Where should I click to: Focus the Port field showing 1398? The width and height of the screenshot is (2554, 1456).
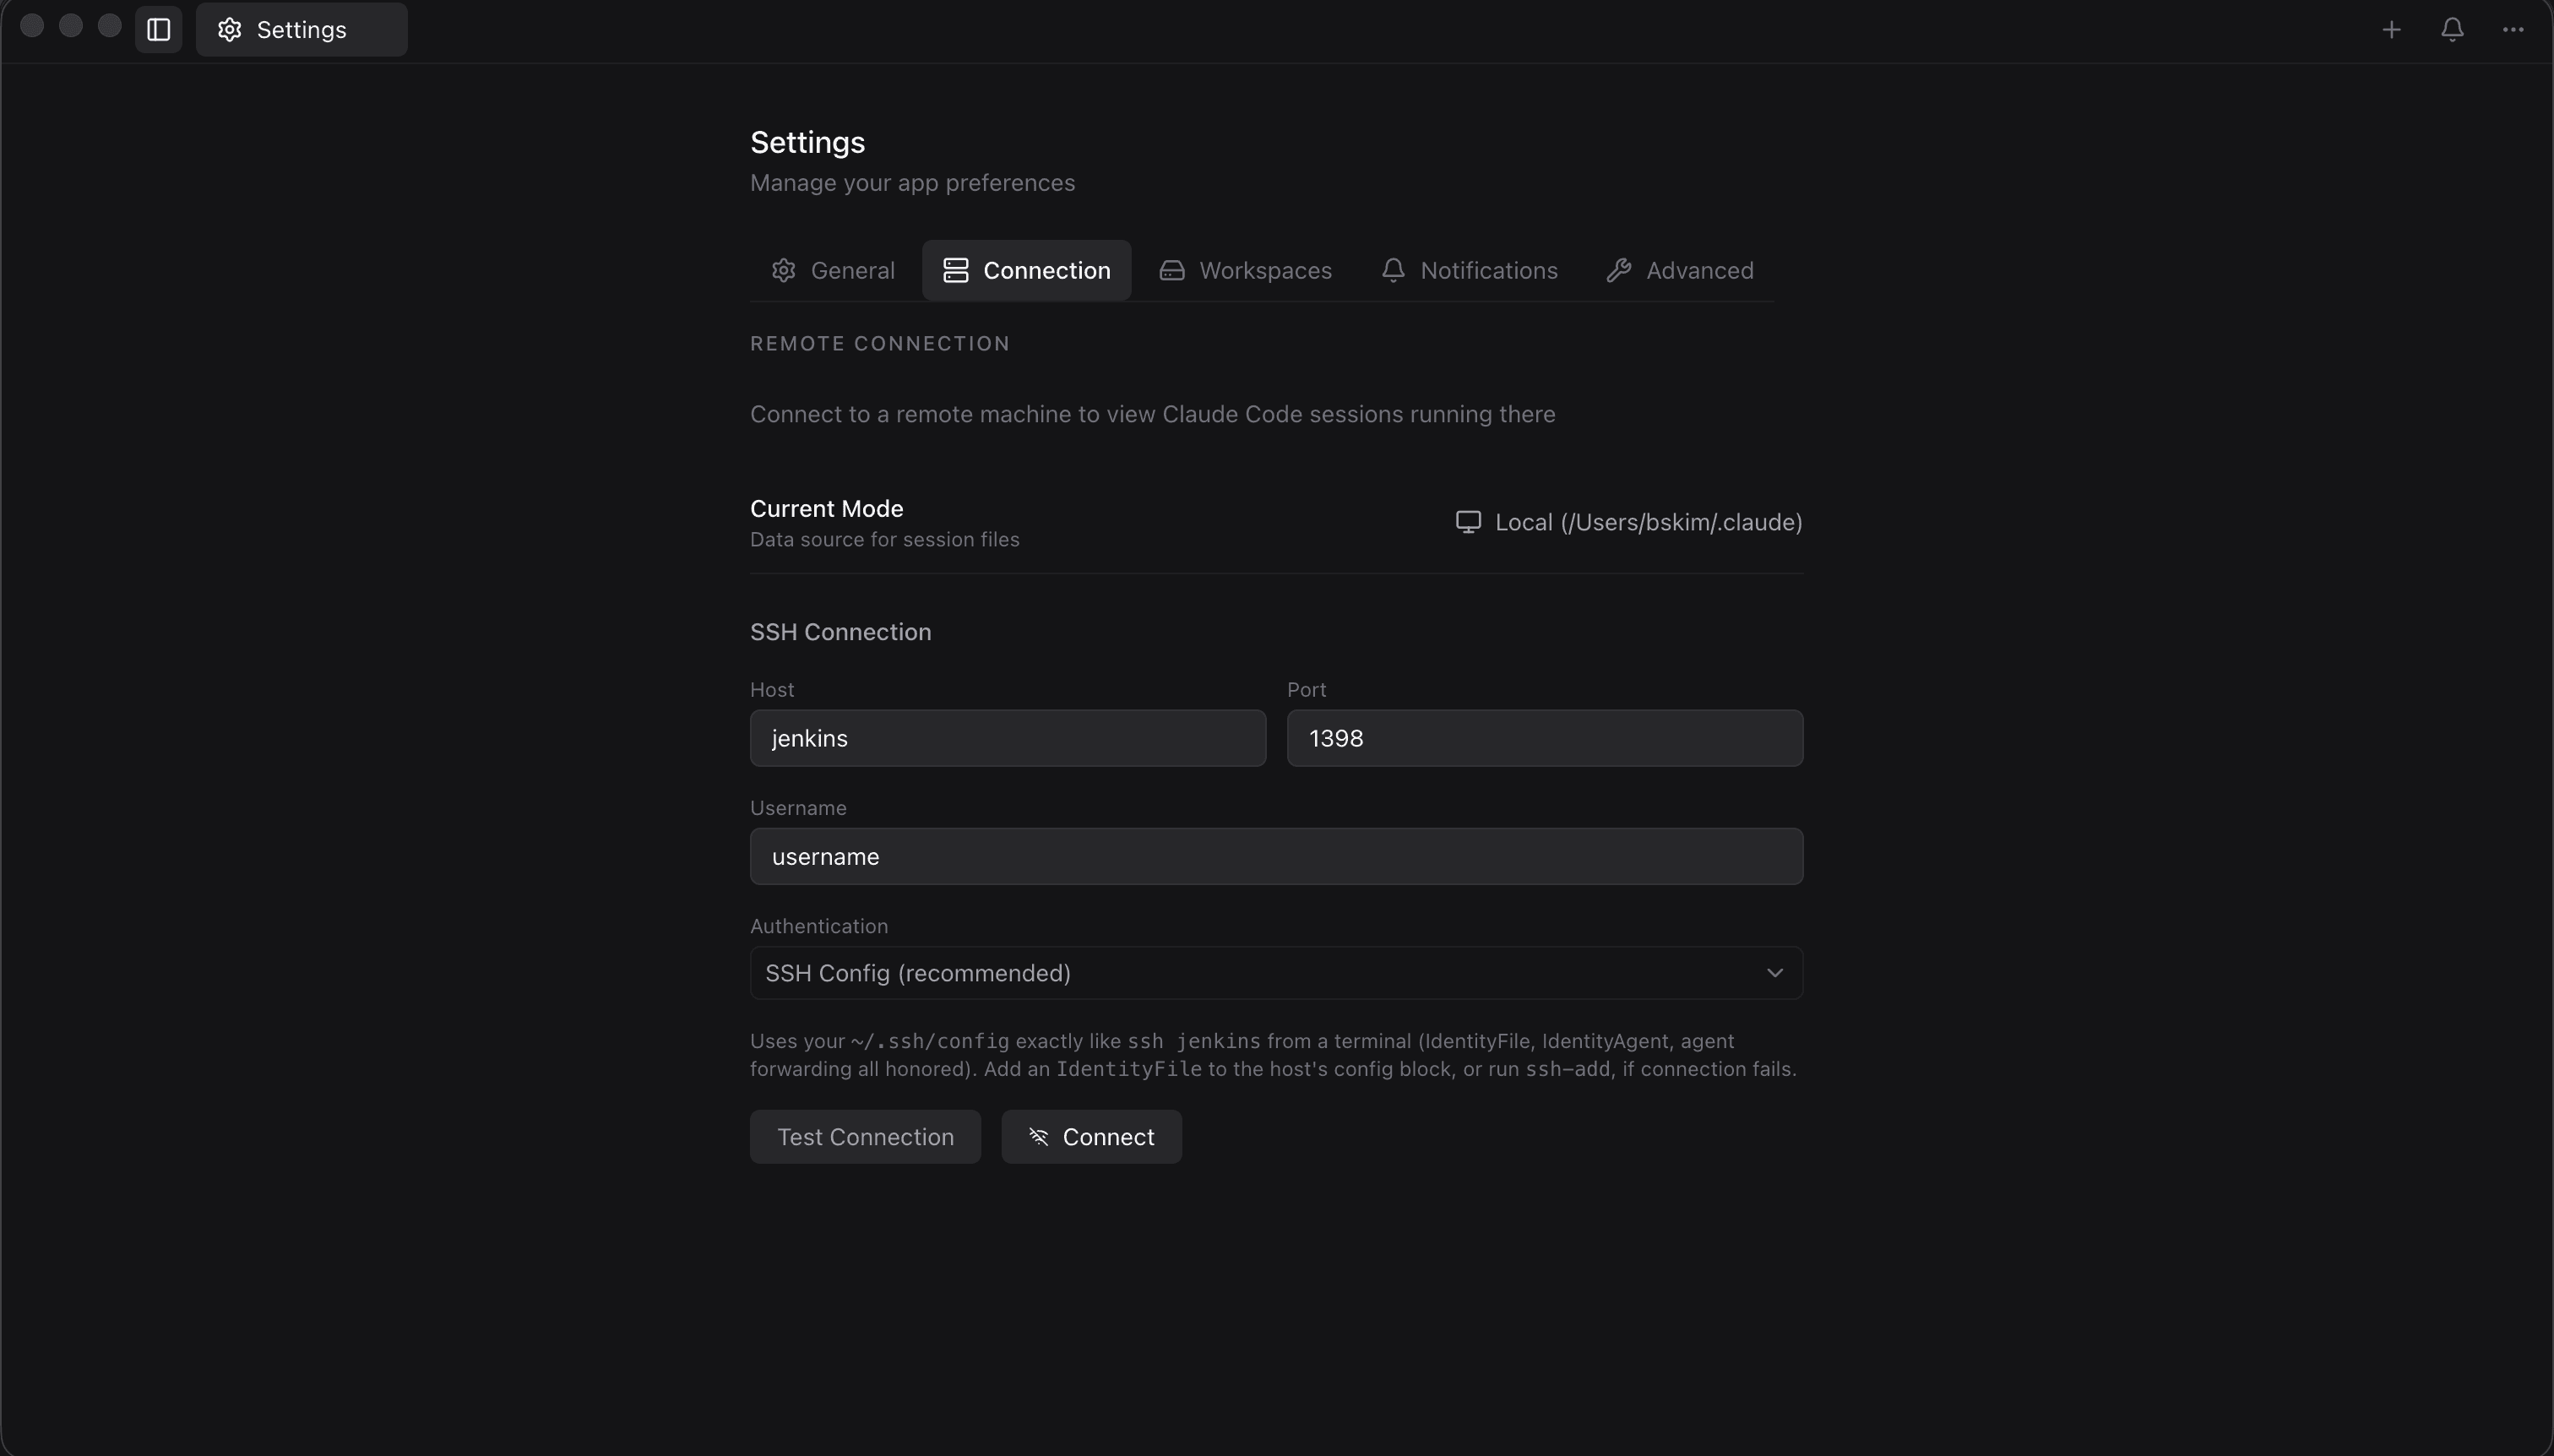[1544, 738]
